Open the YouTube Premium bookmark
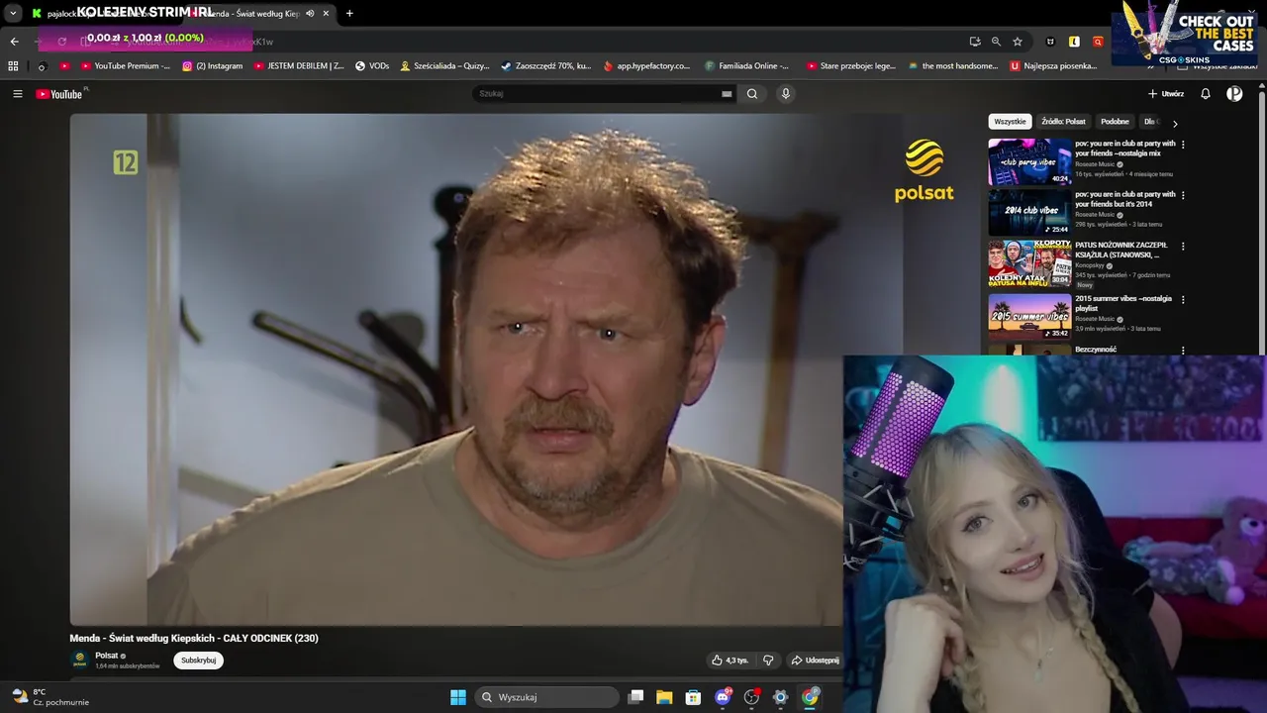This screenshot has width=1267, height=713. (125, 66)
